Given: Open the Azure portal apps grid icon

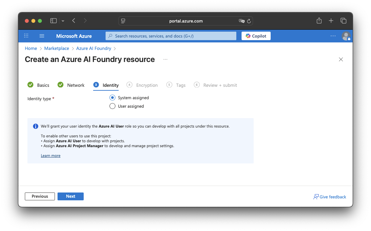Looking at the screenshot, I should click(26, 36).
